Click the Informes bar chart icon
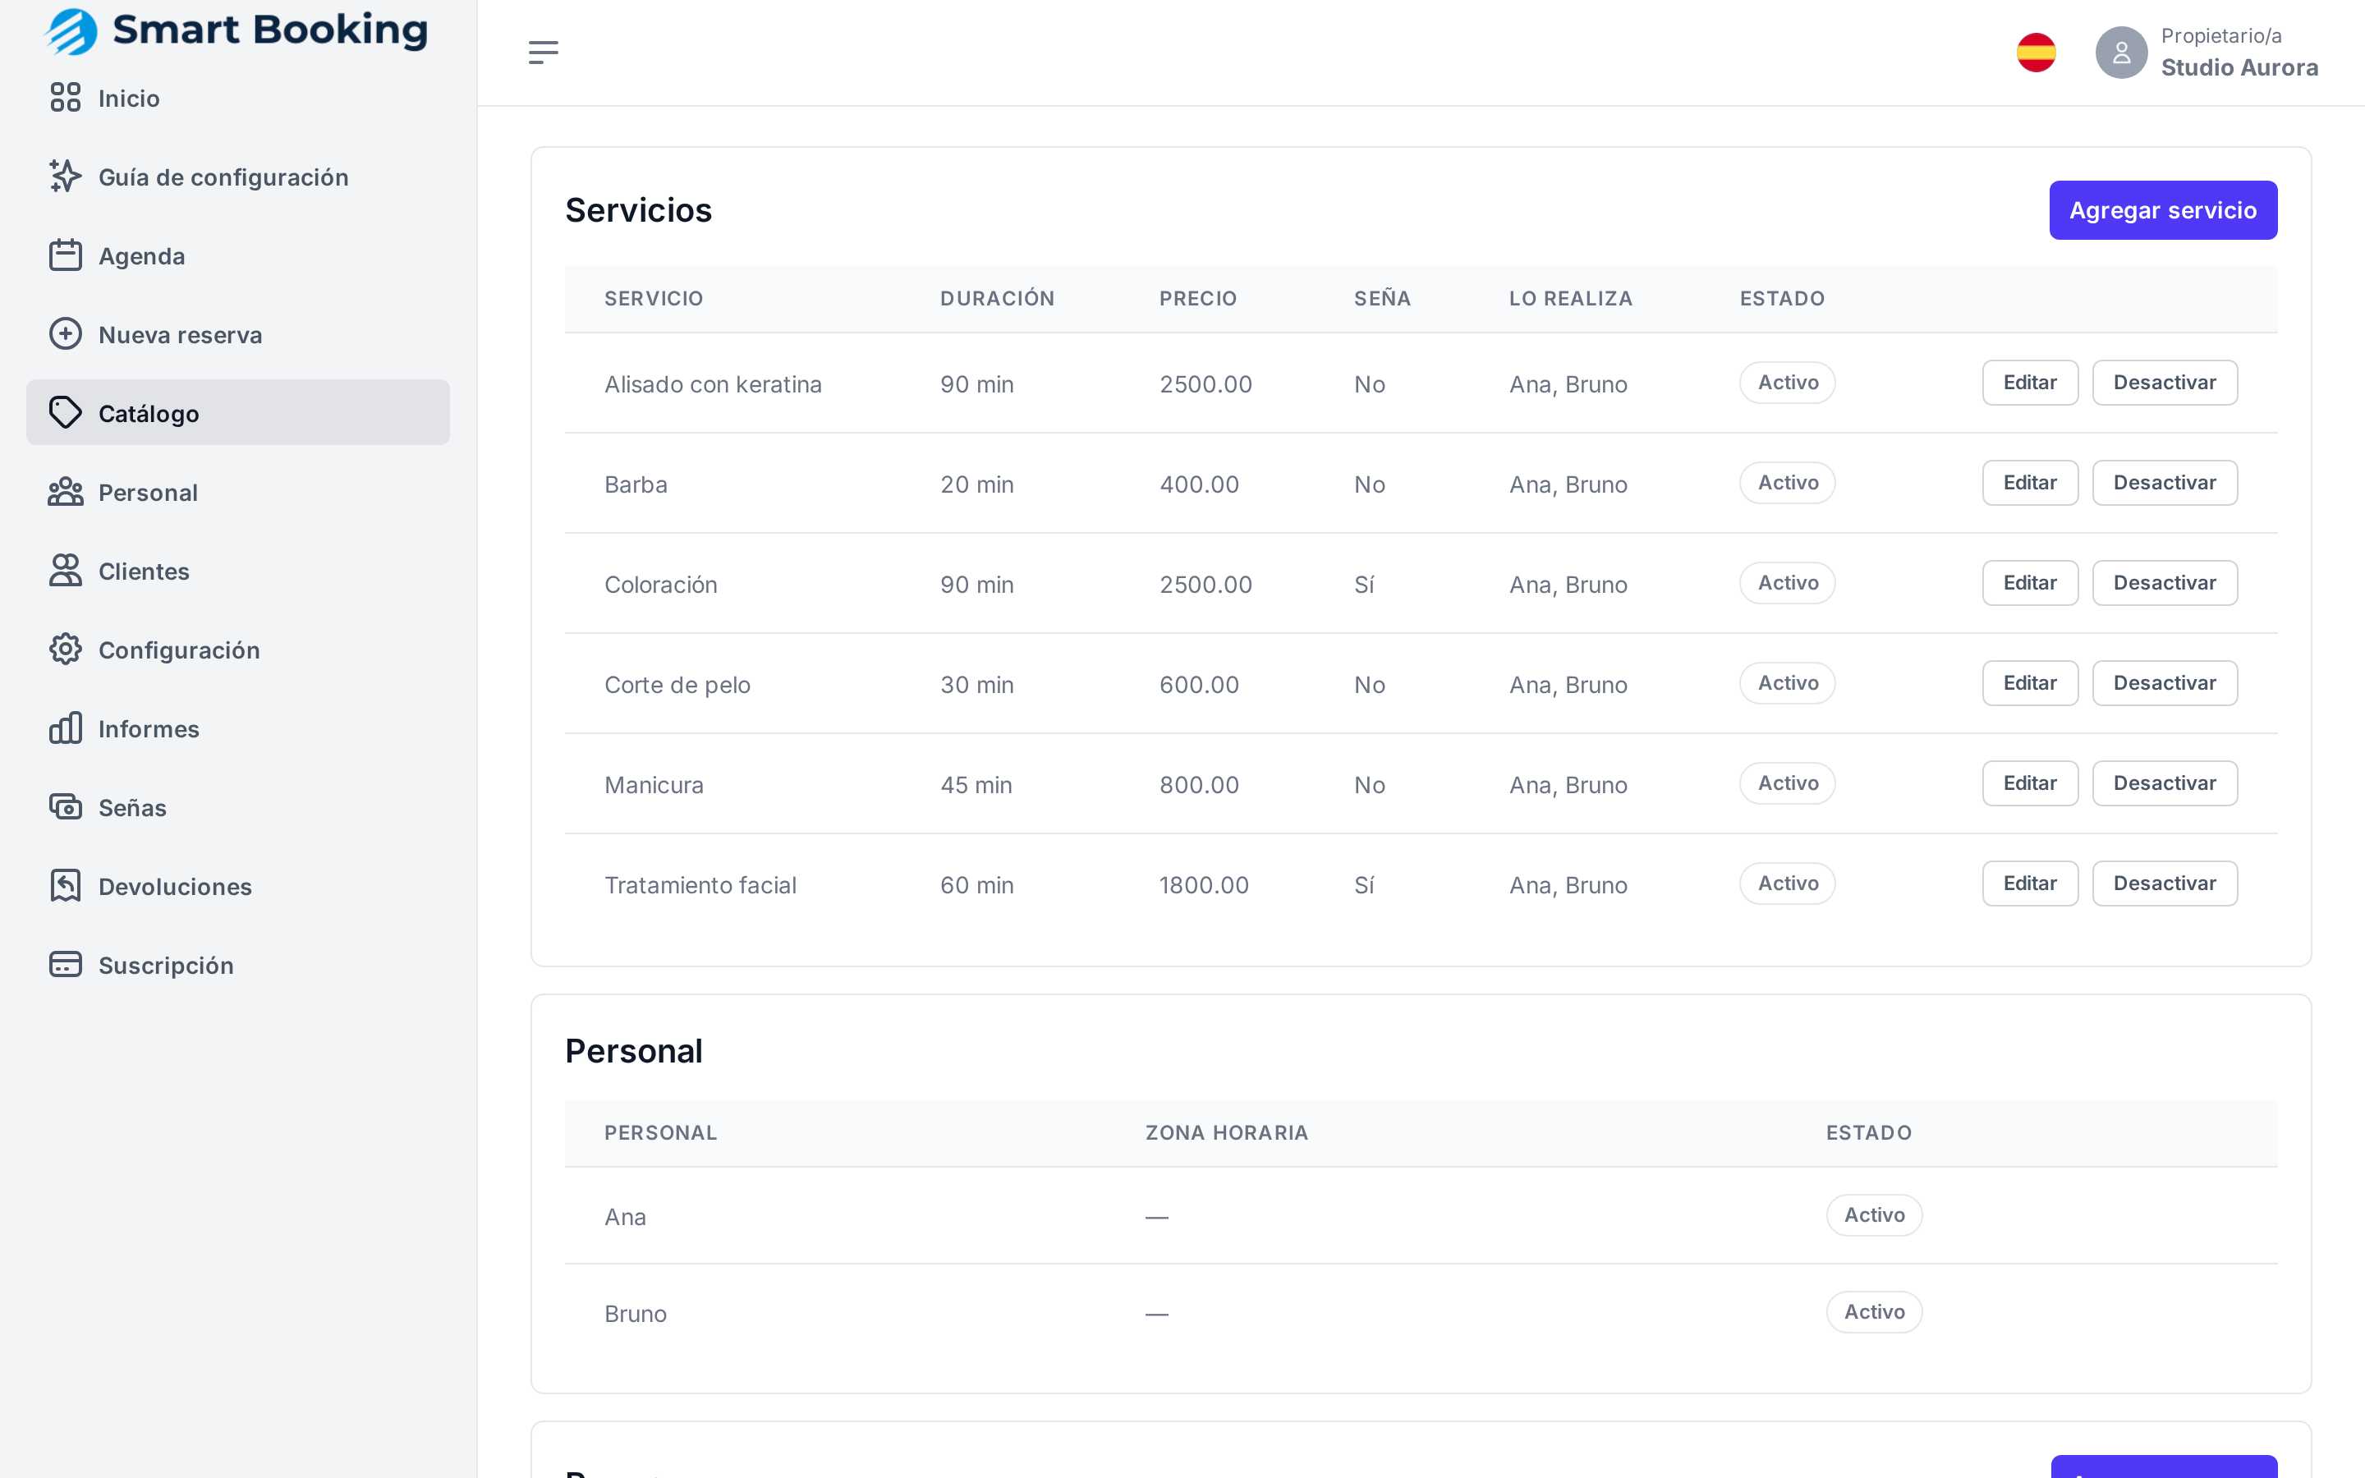The image size is (2365, 1478). tap(66, 728)
